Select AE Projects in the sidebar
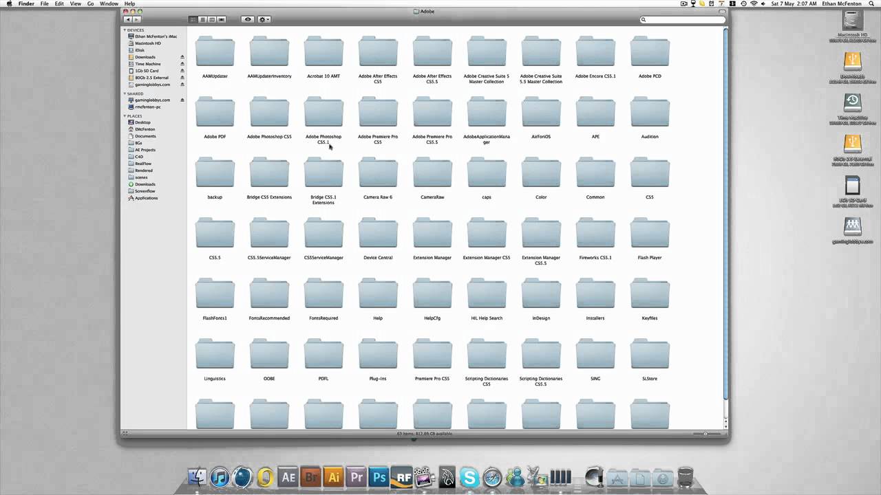Viewport: 881px width, 495px height. tap(145, 150)
